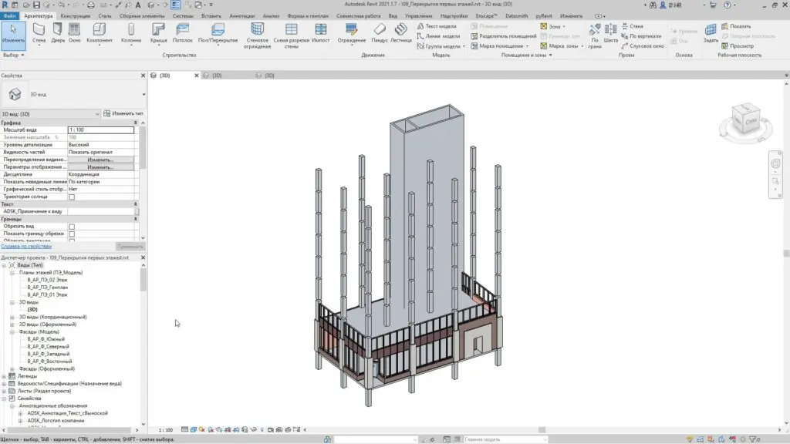Enable the Траектория солнца checkbox
The width and height of the screenshot is (790, 444).
click(x=72, y=197)
